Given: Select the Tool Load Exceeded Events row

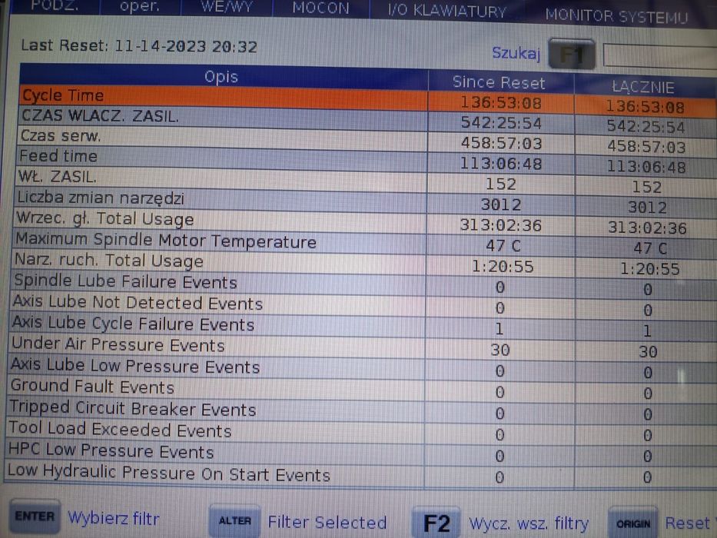Looking at the screenshot, I should (360, 431).
